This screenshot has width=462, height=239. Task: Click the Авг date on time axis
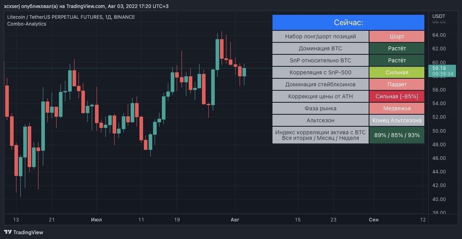[x=235, y=219]
